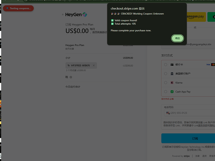Screen dimensions: 215x161
Task: Click the 支付方式 必填 error message
Action: pos(167,99)
